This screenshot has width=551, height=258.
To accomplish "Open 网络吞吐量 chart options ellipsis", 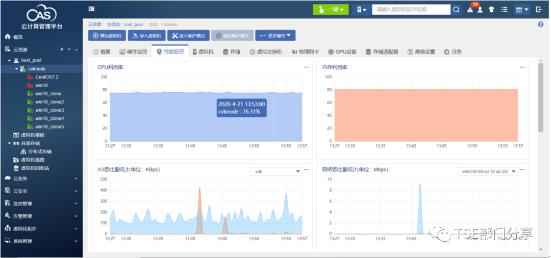I will point(522,170).
